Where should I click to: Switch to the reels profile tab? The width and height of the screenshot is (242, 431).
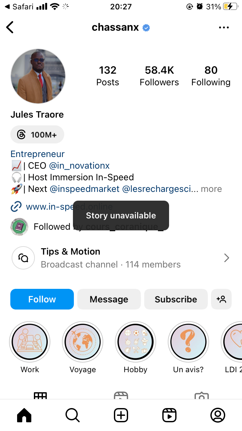point(121,395)
